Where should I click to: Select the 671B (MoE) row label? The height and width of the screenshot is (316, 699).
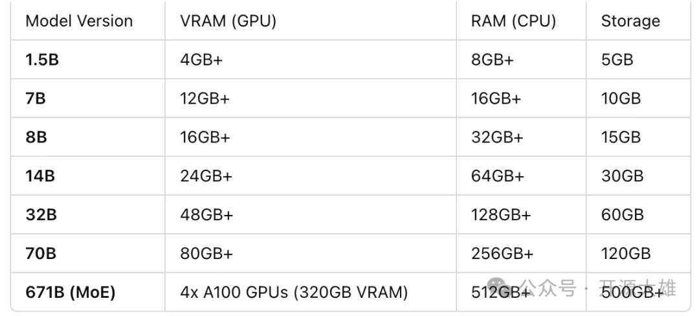click(x=71, y=292)
